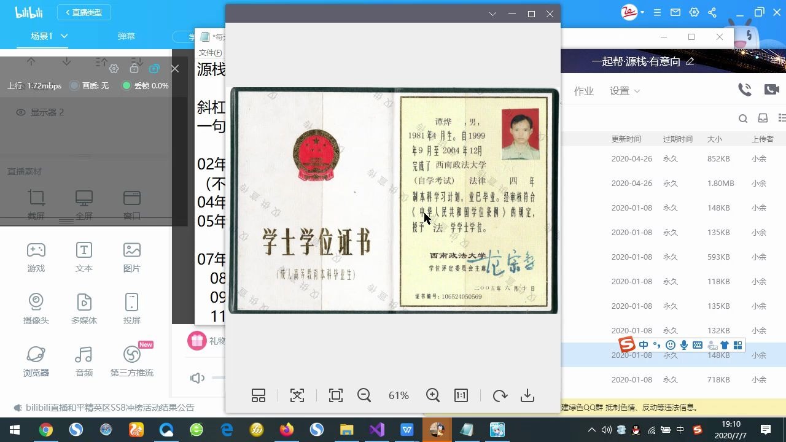This screenshot has width=786, height=442.
Task: Open Firefox from the taskbar
Action: [x=287, y=430]
